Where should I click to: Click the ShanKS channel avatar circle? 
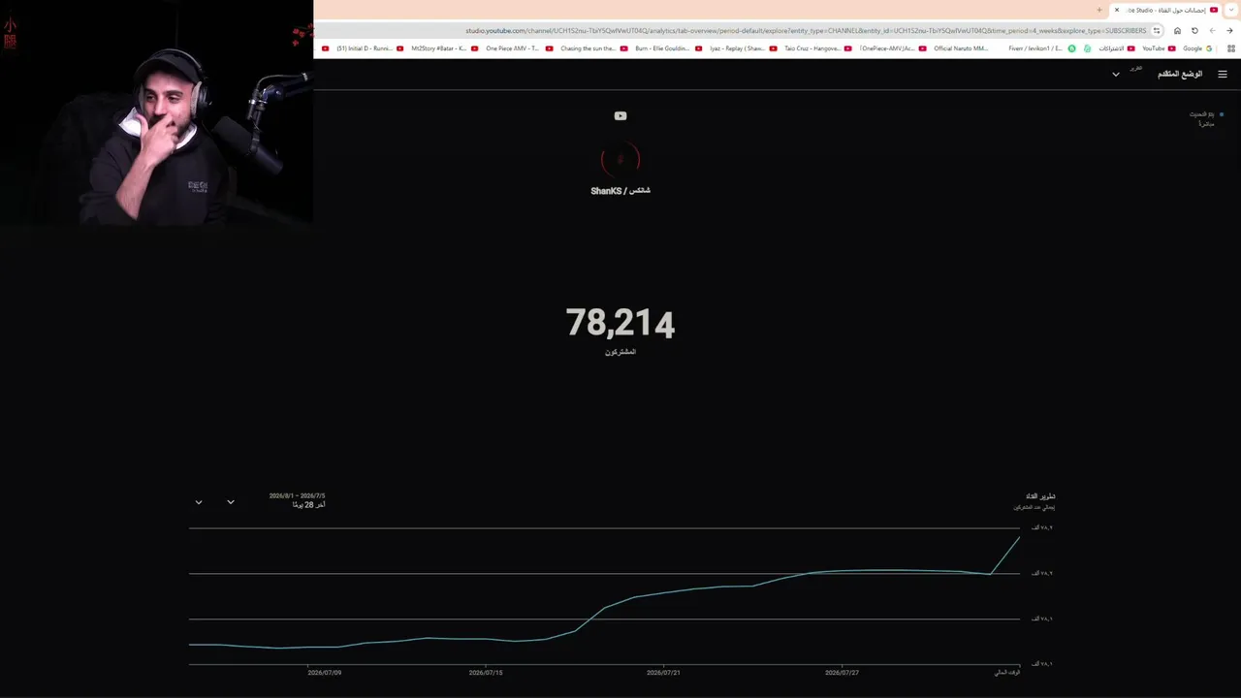tap(620, 159)
